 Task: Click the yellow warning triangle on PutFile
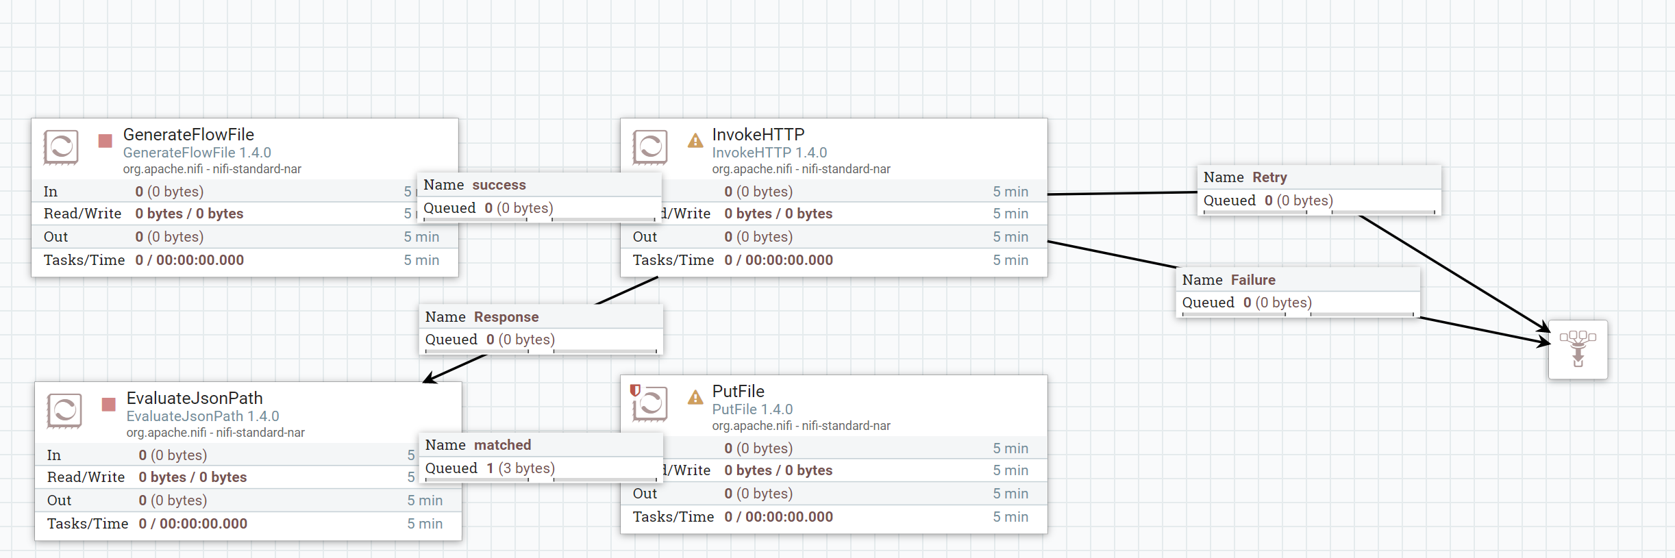click(695, 397)
